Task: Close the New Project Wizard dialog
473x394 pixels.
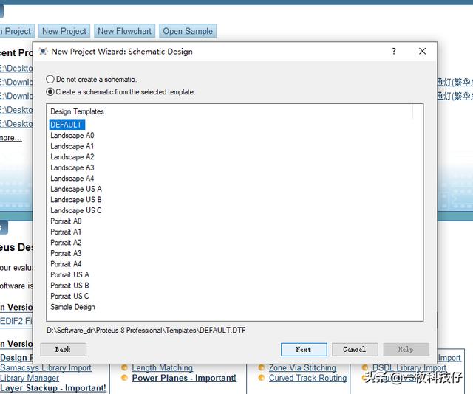Action: click(x=422, y=51)
